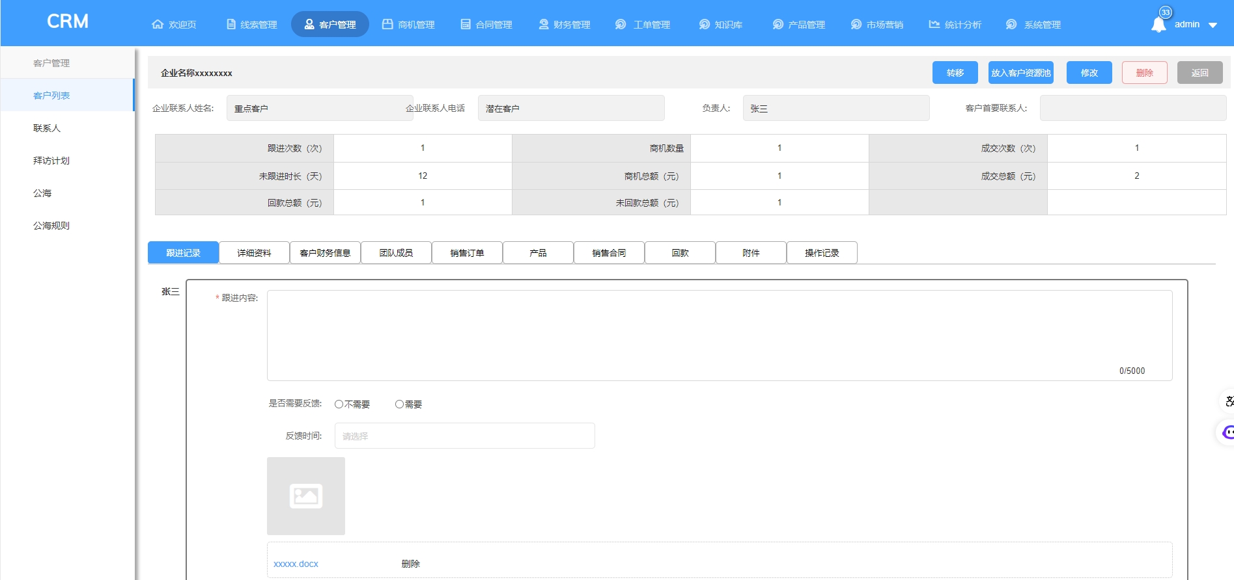Screen dimensions: 1234x580
Task: Click the icon beside 系统管理
Action: point(1011,24)
